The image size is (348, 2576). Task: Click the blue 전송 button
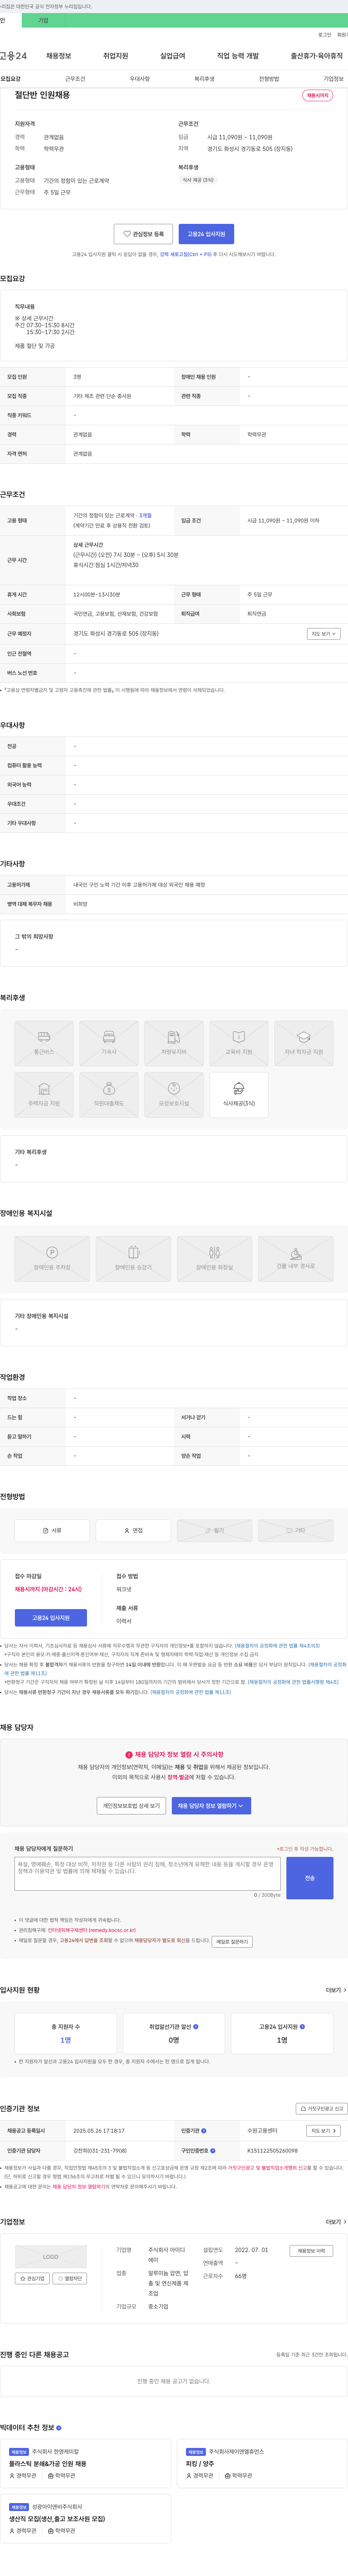coord(310,1878)
